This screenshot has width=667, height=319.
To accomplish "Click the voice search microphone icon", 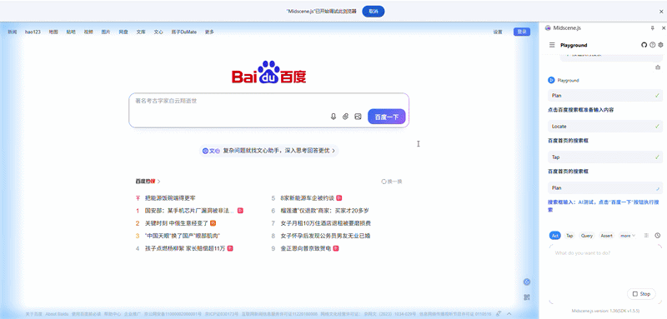I will tap(333, 117).
